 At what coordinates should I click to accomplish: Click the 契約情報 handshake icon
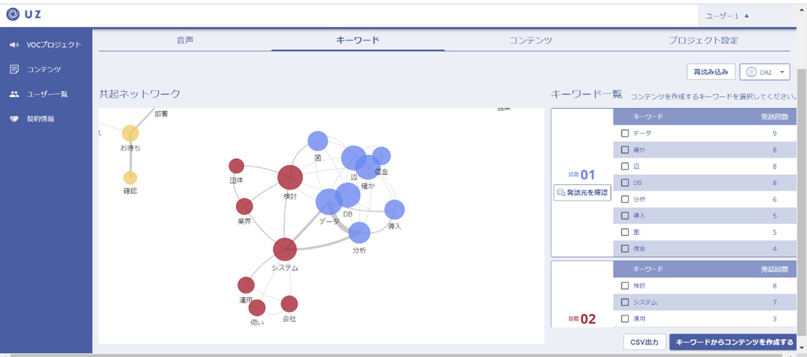tap(15, 119)
